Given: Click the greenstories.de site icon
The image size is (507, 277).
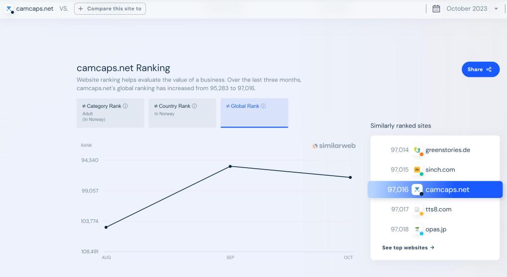Looking at the screenshot, I should click(x=418, y=150).
